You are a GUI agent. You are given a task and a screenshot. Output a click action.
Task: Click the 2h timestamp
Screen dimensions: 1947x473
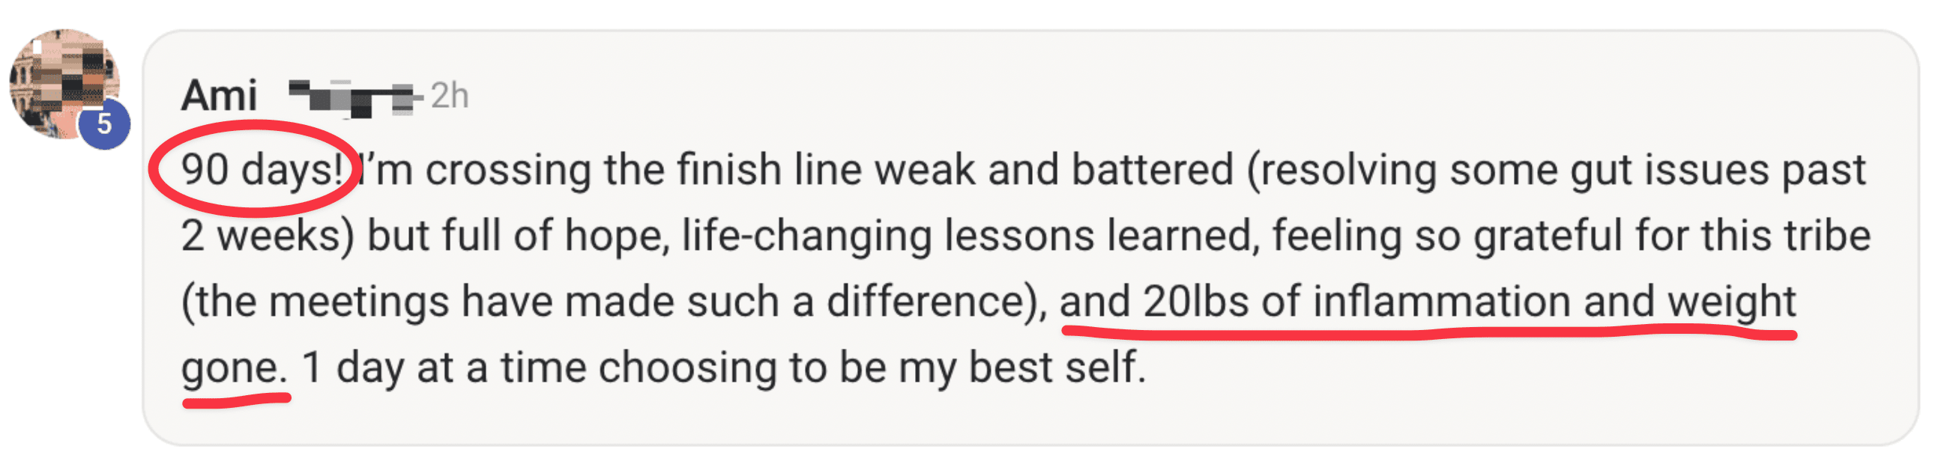coord(450,96)
